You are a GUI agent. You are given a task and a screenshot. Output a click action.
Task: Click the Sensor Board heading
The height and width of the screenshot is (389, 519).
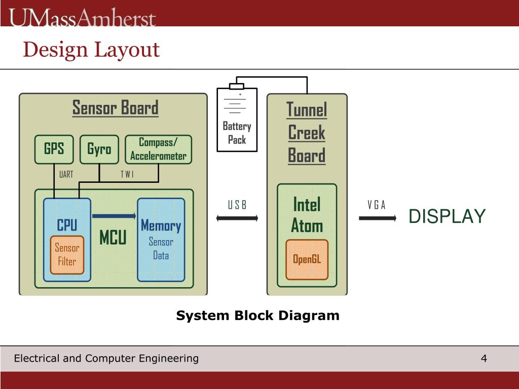pyautogui.click(x=115, y=108)
